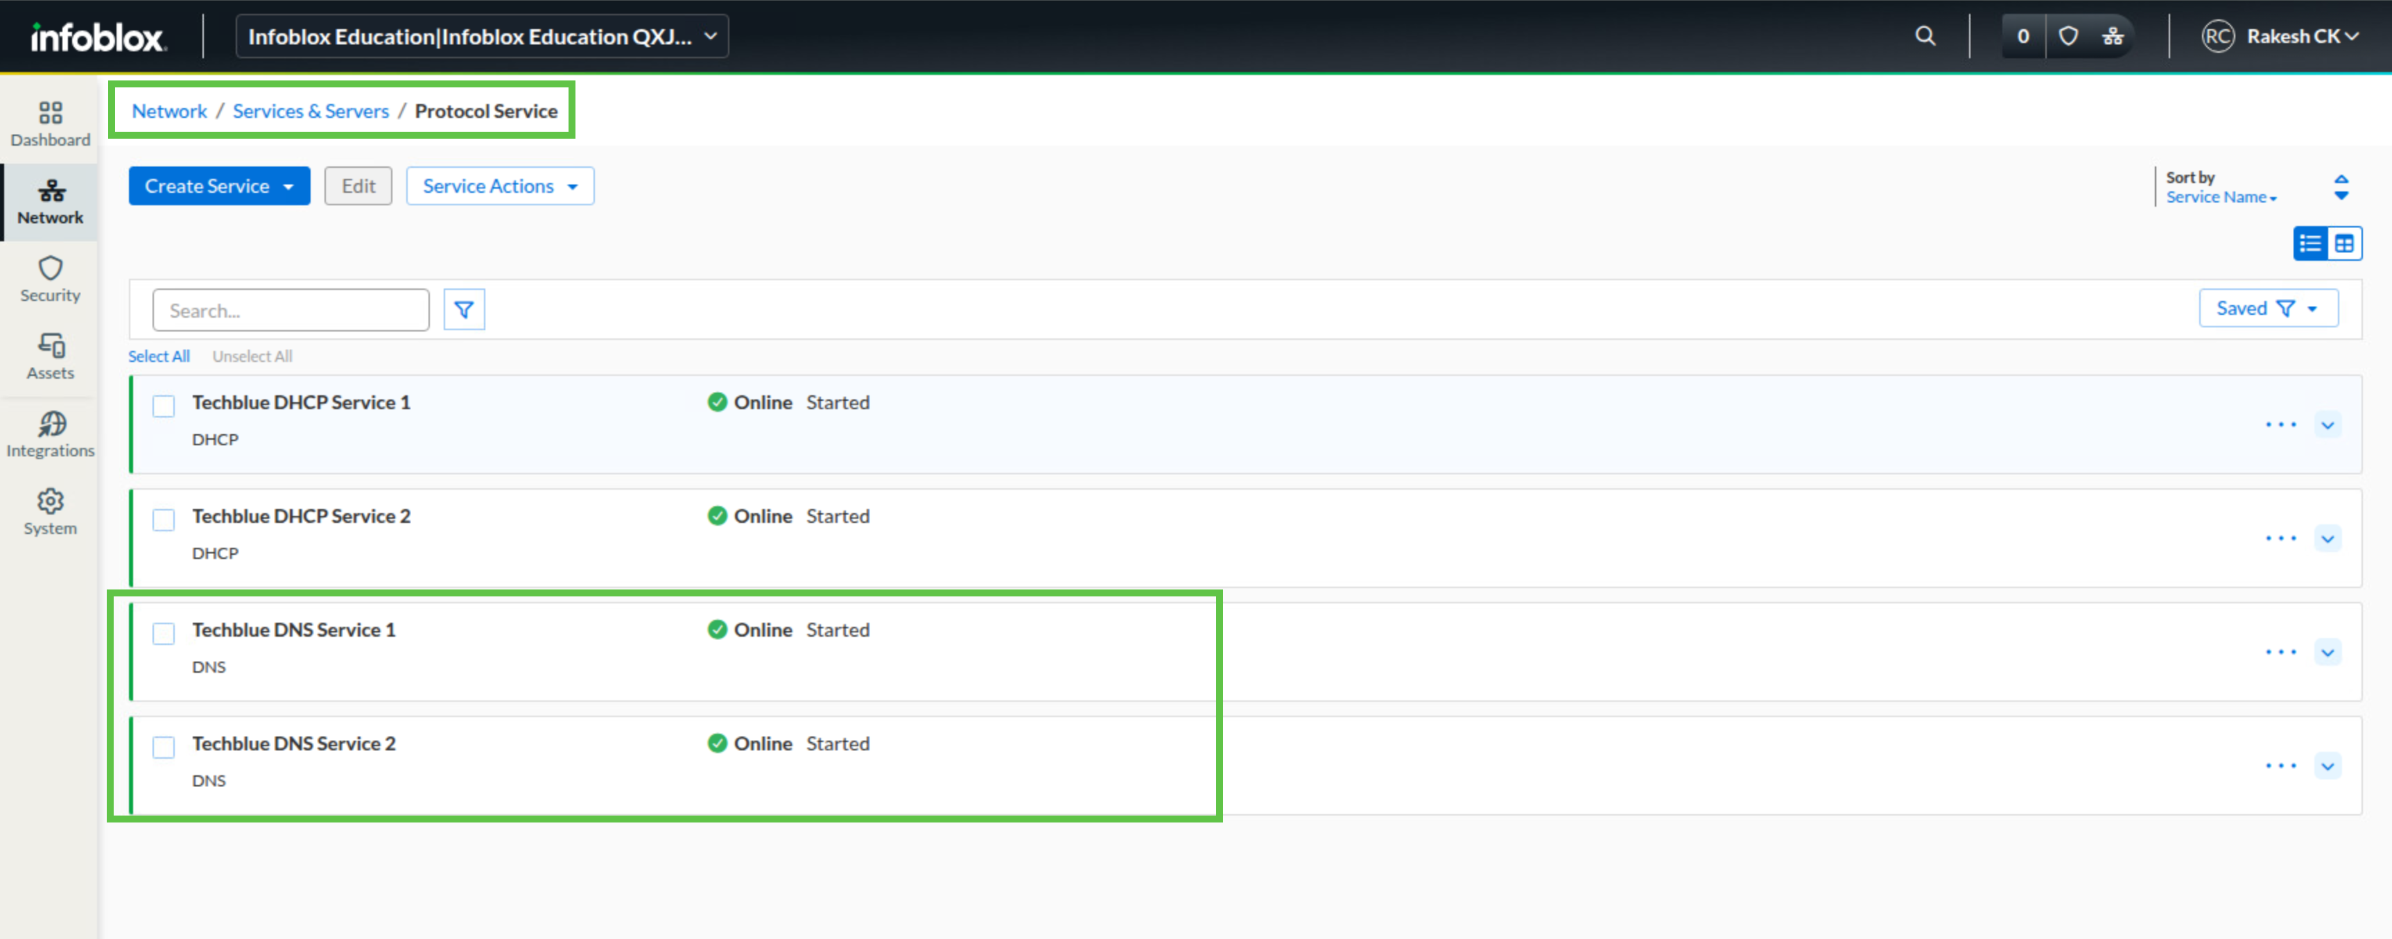The image size is (2392, 939).
Task: Click Online status icon for Techblue DNS Service 2
Action: [717, 743]
